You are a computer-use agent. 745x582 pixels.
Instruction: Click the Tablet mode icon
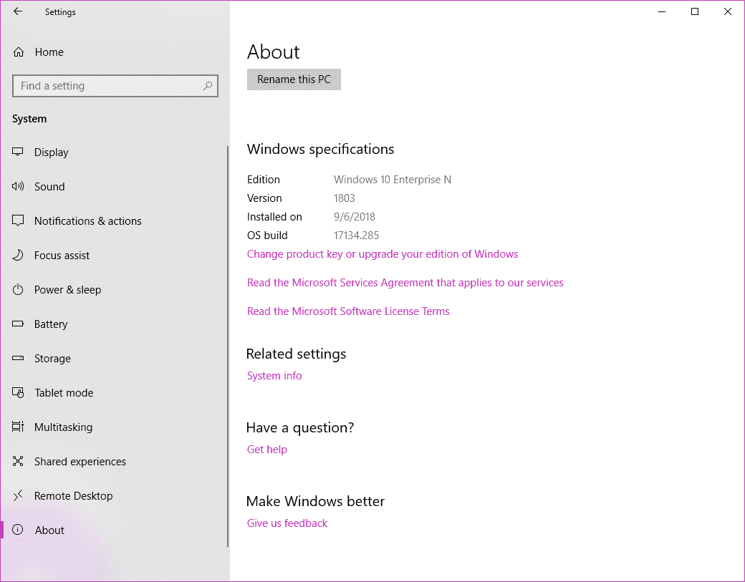coord(18,392)
